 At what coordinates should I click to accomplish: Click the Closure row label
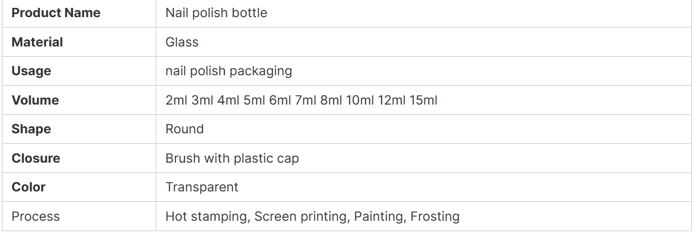coord(36,158)
